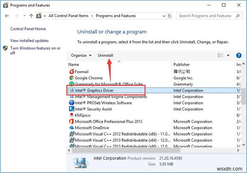This screenshot has height=173, width=247.
Task: Expand the address bar history dropdown
Action: pyautogui.click(x=164, y=16)
